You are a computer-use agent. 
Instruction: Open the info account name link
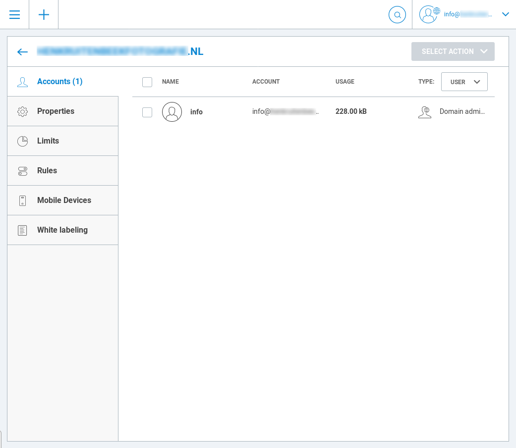point(196,112)
